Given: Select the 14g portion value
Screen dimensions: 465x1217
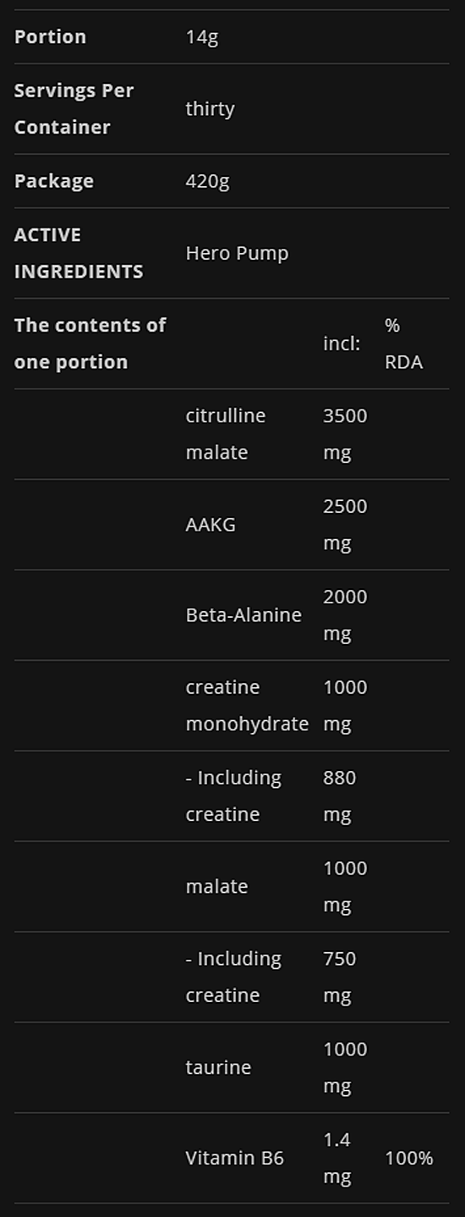Looking at the screenshot, I should tap(202, 37).
